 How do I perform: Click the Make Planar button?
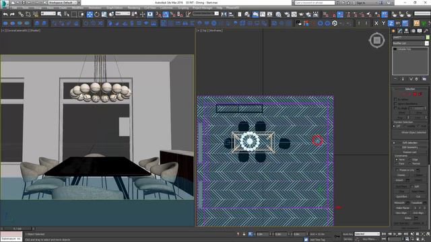tap(403, 208)
